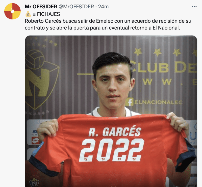Open the 24m timestamp permalink
This screenshot has width=202, height=187.
point(103,7)
